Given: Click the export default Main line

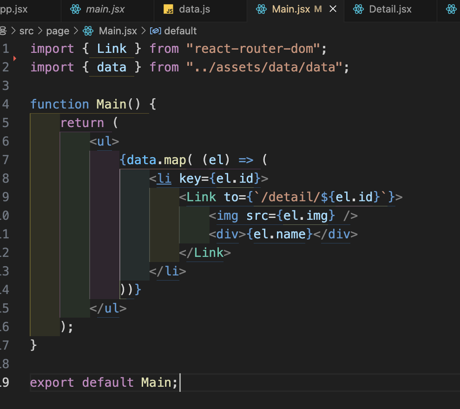Looking at the screenshot, I should pyautogui.click(x=104, y=383).
